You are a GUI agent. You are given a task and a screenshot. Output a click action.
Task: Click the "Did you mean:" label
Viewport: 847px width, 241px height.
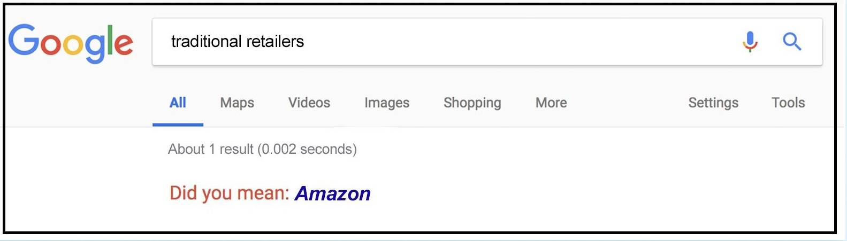click(x=229, y=193)
